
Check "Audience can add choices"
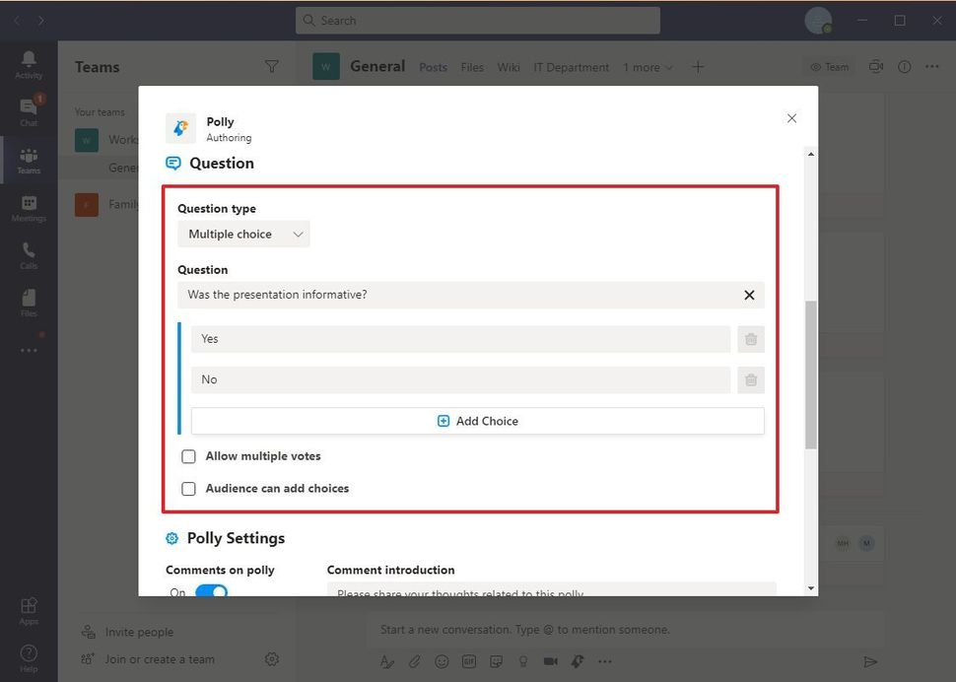click(188, 488)
